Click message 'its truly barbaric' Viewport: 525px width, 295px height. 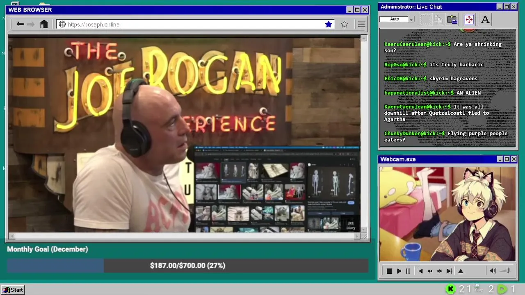click(457, 65)
